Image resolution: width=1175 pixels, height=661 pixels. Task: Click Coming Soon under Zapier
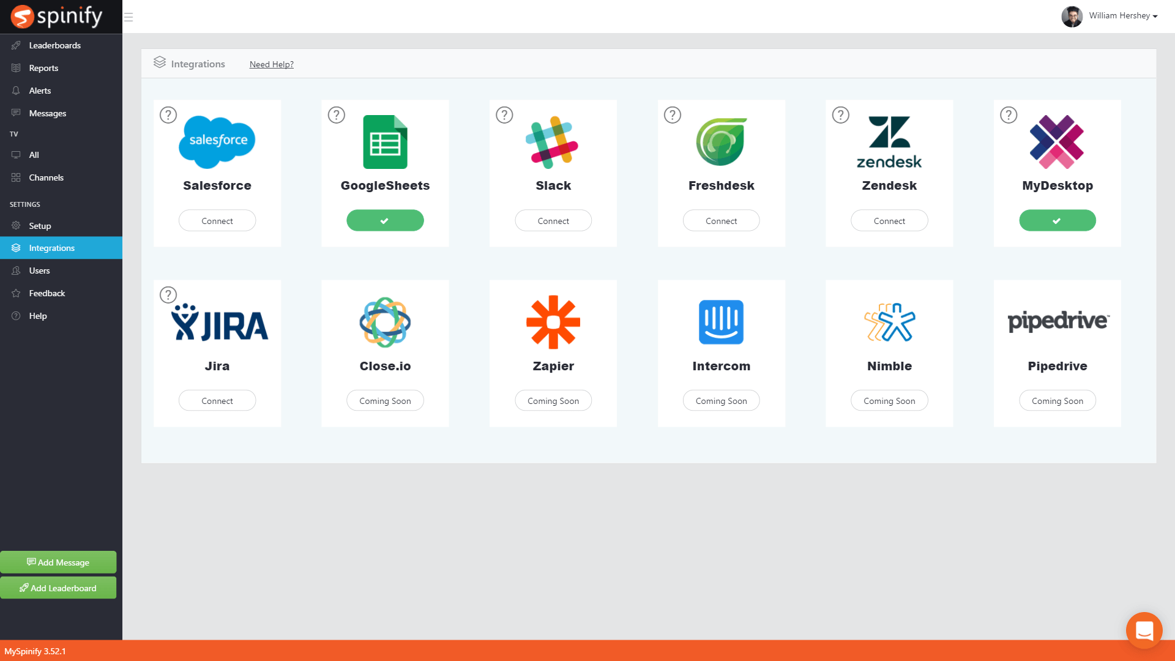[x=553, y=400]
